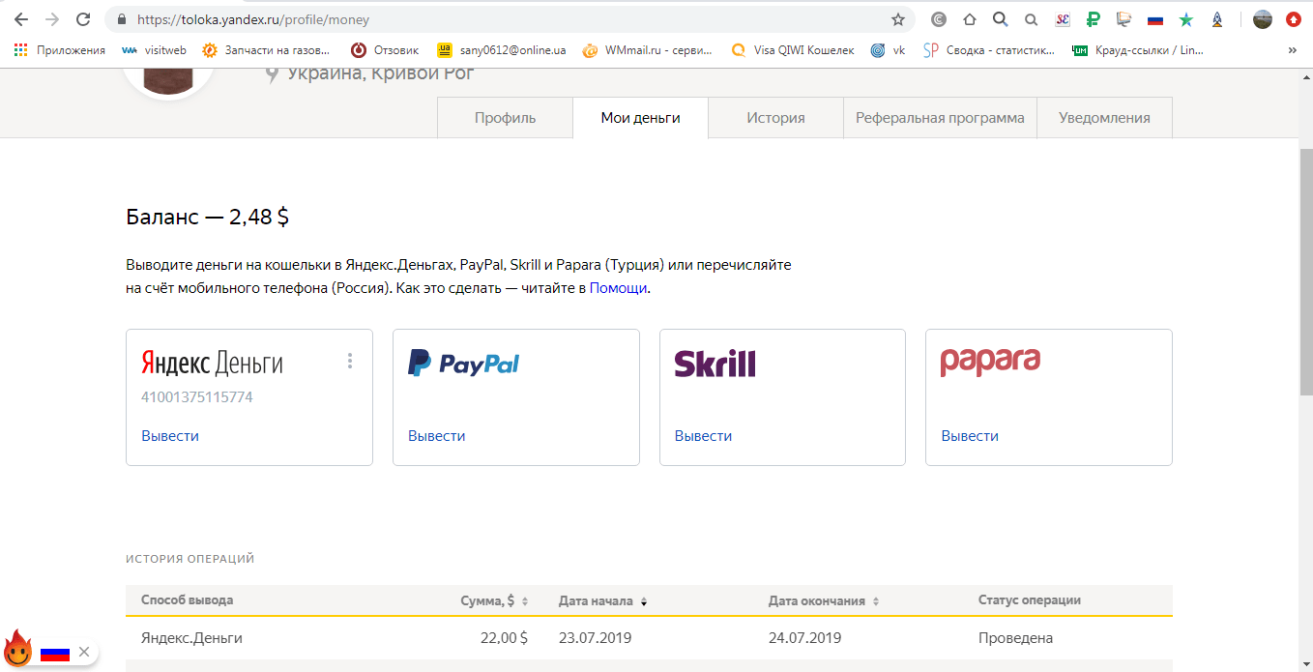Open the Реферальная программа tab

(x=940, y=118)
